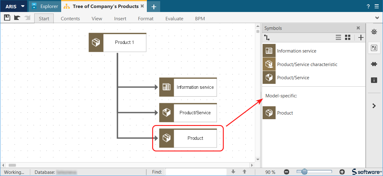The width and height of the screenshot is (383, 176).
Task: Click plus icon to add symbols
Action: [x=361, y=37]
